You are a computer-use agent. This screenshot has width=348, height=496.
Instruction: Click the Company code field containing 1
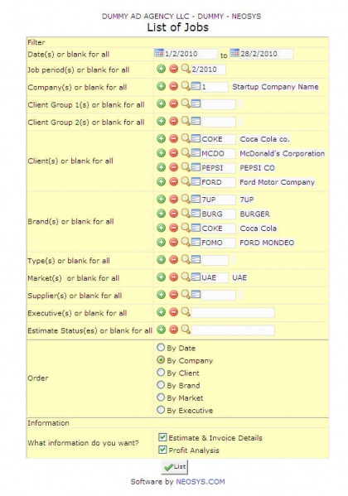click(x=215, y=87)
